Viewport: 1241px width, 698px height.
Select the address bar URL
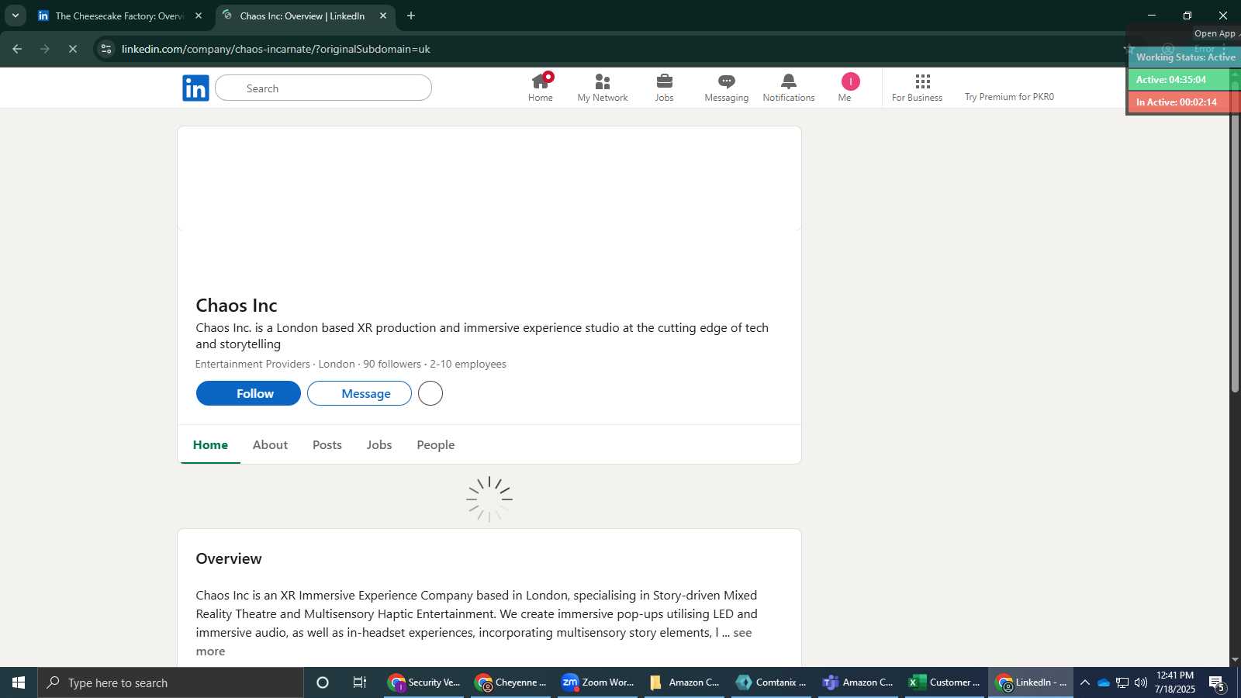click(x=276, y=49)
